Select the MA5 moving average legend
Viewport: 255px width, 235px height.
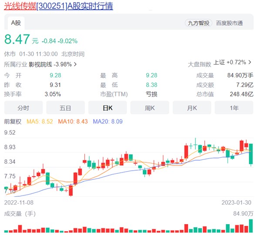coord(40,121)
